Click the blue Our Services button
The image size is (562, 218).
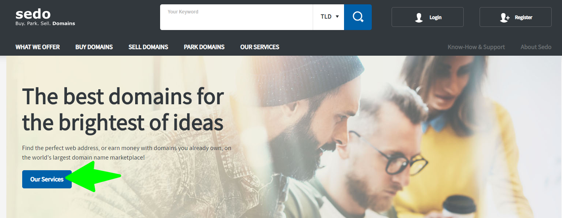47,179
